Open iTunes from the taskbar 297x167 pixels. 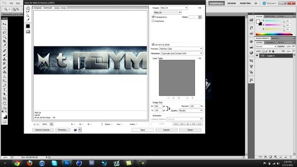tap(42, 163)
